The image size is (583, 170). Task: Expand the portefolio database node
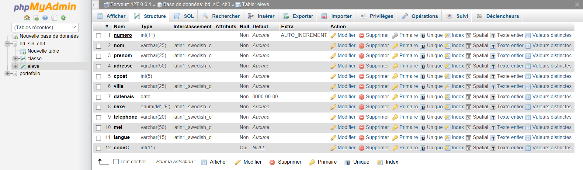point(7,73)
